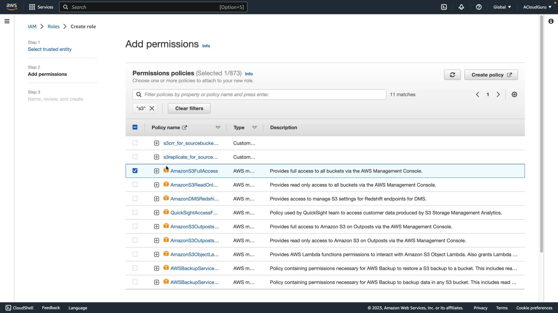The height and width of the screenshot is (313, 558).
Task: Check the AmazonS3ReadOnly policy checkbox
Action: (x=135, y=185)
